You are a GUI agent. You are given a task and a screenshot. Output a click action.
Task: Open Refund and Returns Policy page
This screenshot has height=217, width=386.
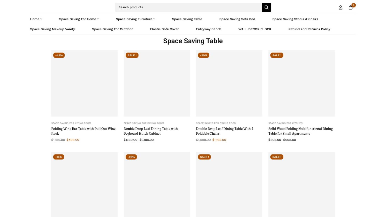coord(309,29)
